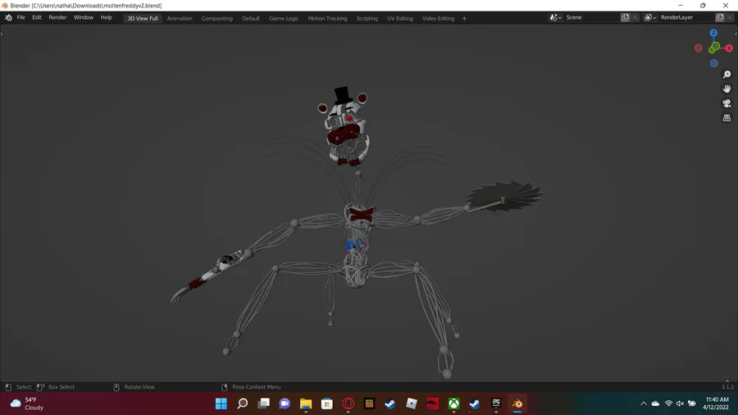Screen dimensions: 738x415
Task: Click the negative X axis gizmo circle
Action: [699, 48]
